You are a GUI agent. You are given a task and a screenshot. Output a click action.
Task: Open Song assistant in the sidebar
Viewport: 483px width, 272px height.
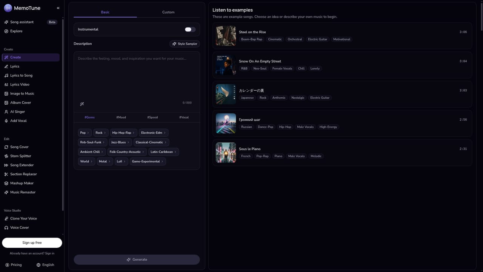[31, 22]
